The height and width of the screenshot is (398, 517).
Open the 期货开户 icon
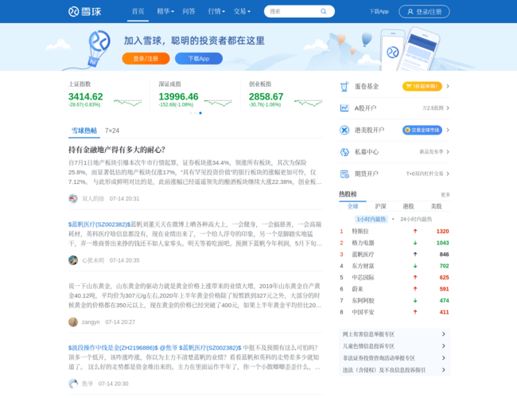coord(344,174)
